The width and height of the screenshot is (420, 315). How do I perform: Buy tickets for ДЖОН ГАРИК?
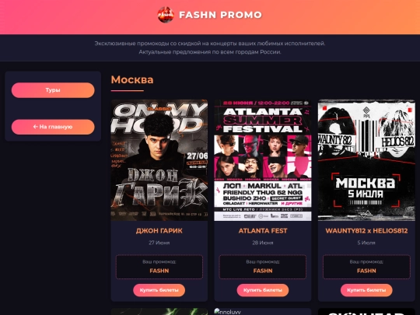pos(159,290)
